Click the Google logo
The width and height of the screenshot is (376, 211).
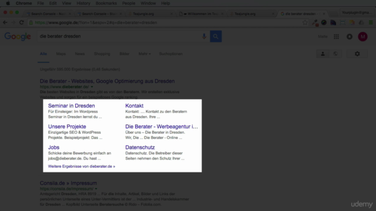(18, 36)
